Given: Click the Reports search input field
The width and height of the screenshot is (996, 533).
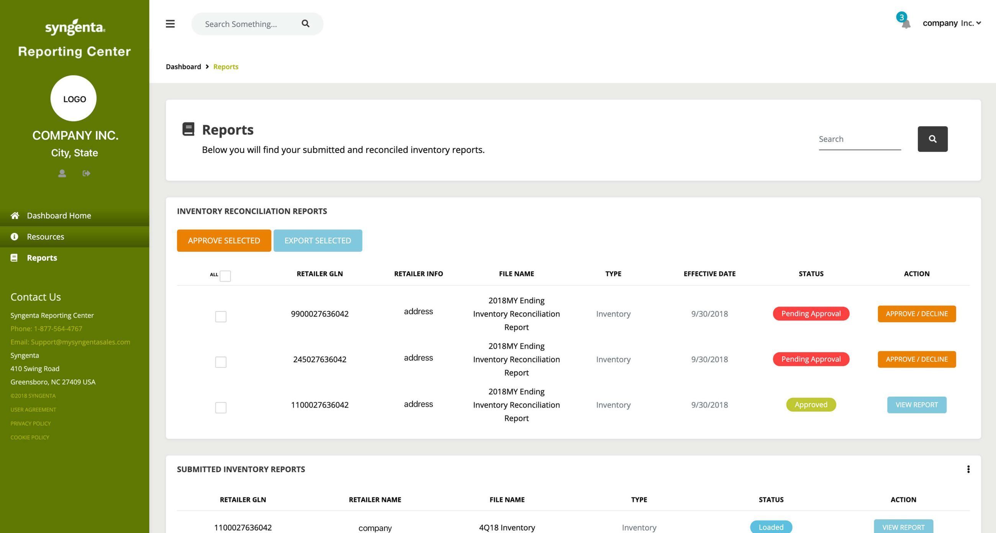Looking at the screenshot, I should (x=859, y=139).
